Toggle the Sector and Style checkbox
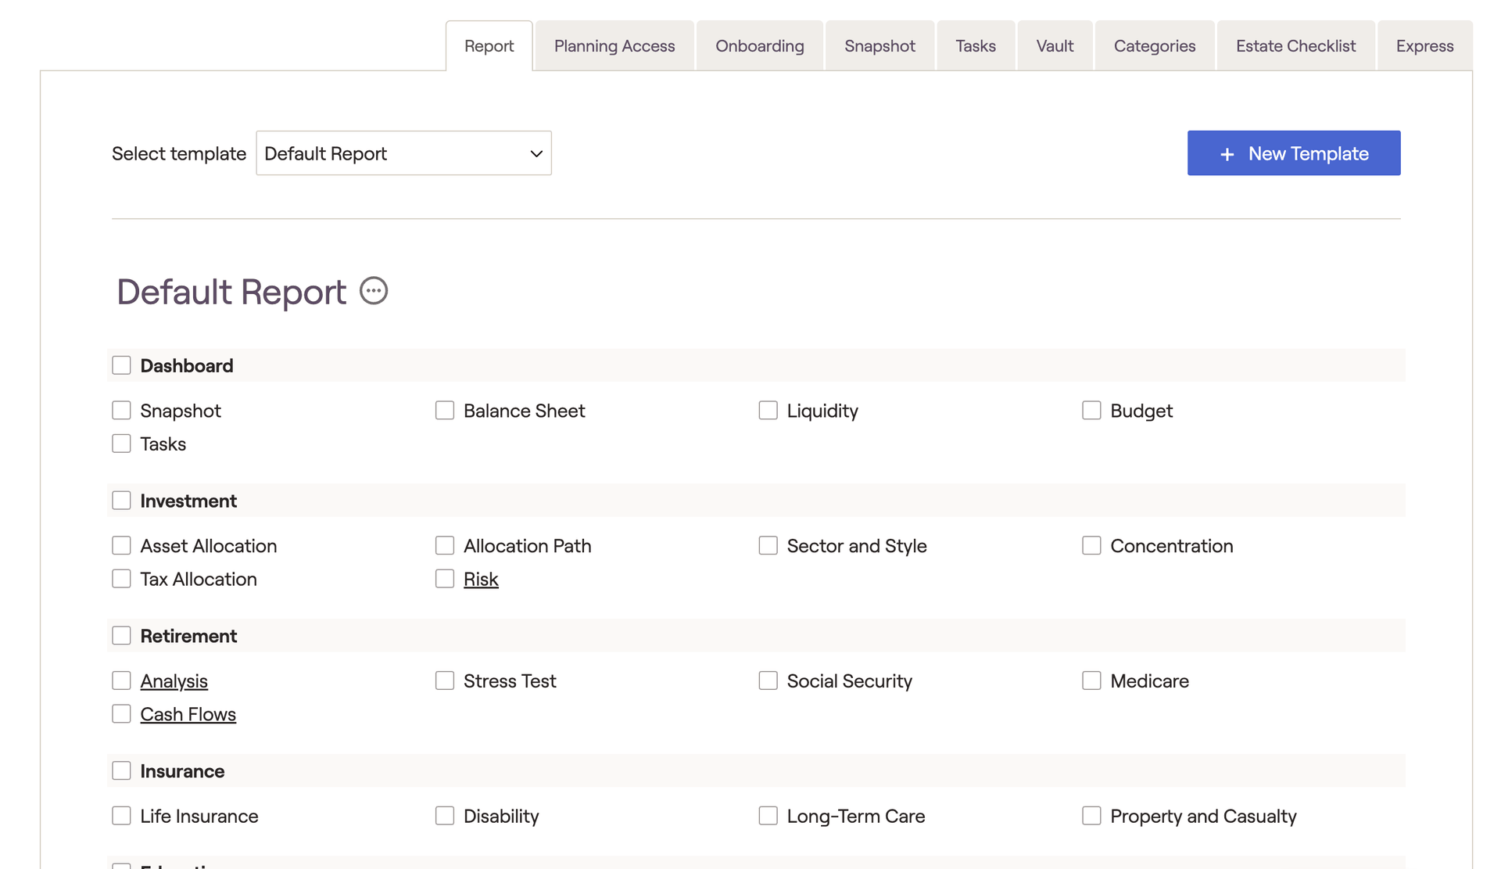1501x869 pixels. coord(768,546)
